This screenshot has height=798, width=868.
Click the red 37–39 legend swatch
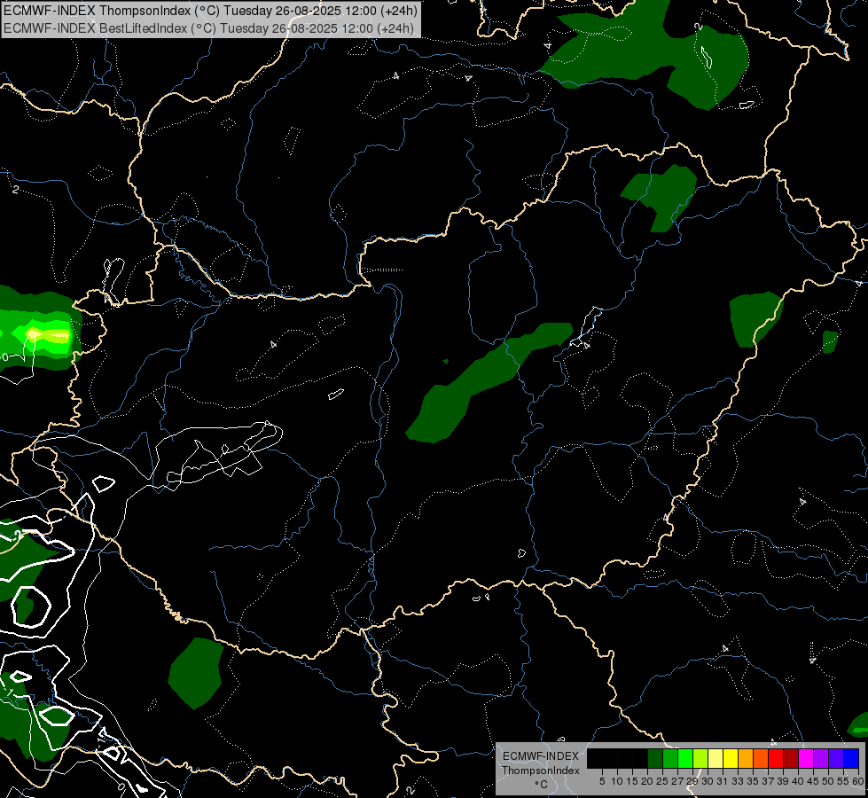tap(776, 758)
